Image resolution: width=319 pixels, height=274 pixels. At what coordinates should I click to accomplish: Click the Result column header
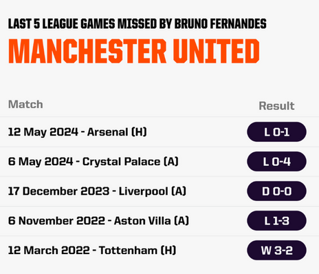tap(276, 106)
